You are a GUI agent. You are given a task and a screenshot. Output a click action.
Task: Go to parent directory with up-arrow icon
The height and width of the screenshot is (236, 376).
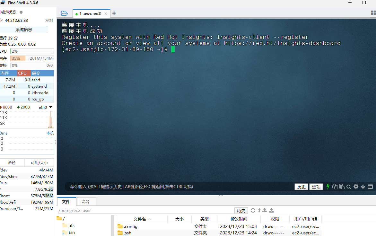click(x=259, y=210)
